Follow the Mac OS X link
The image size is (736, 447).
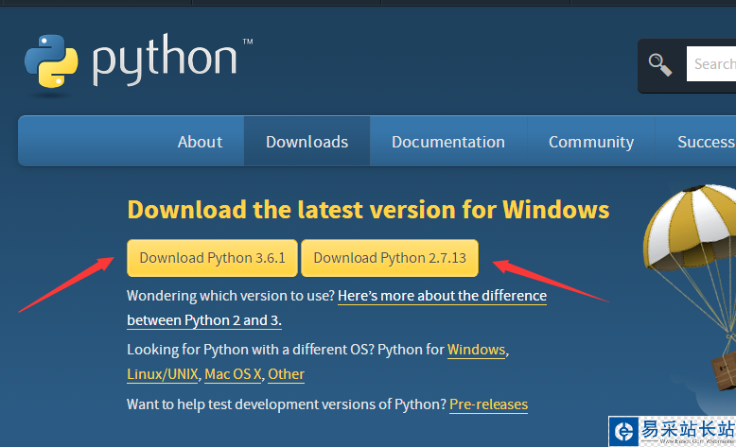point(233,374)
